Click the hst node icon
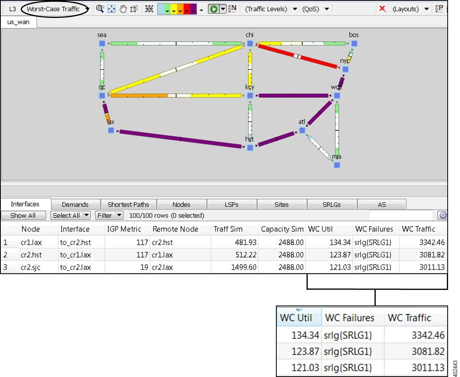Image resolution: width=460 pixels, height=377 pixels. pyautogui.click(x=250, y=147)
